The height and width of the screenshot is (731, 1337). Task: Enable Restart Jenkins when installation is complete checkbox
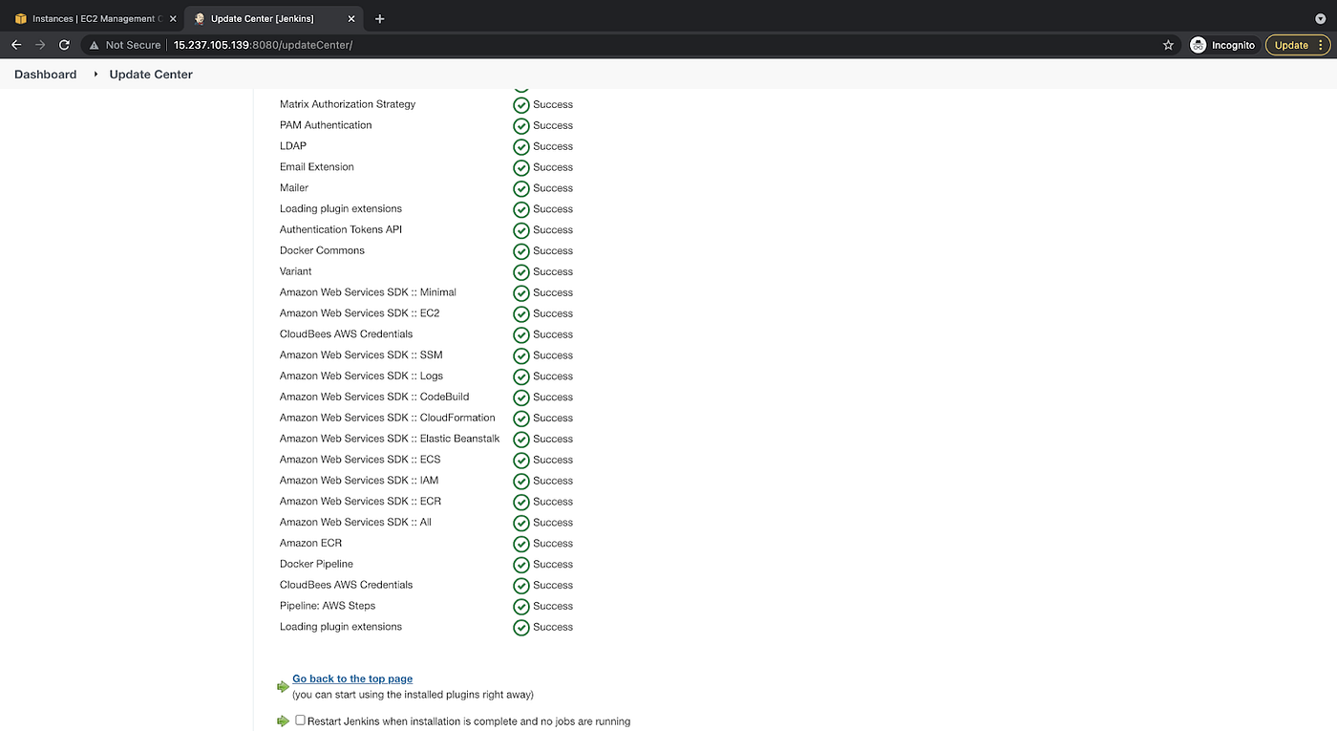[300, 720]
